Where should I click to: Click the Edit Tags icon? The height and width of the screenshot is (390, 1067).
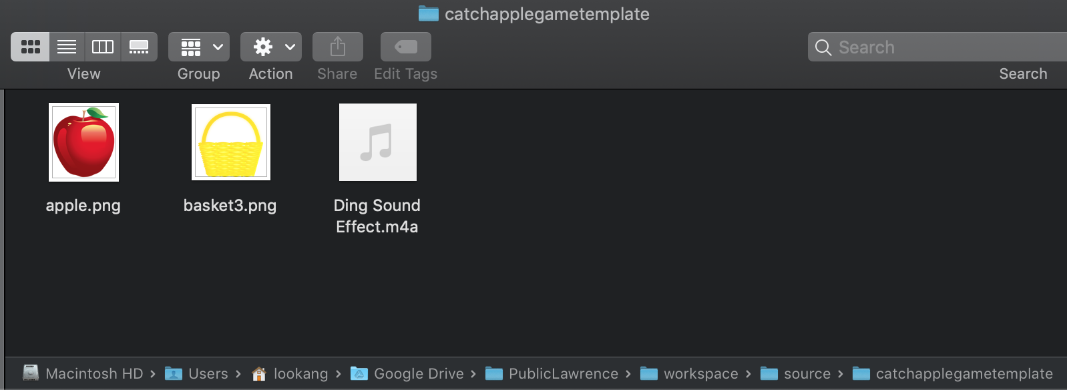(406, 47)
